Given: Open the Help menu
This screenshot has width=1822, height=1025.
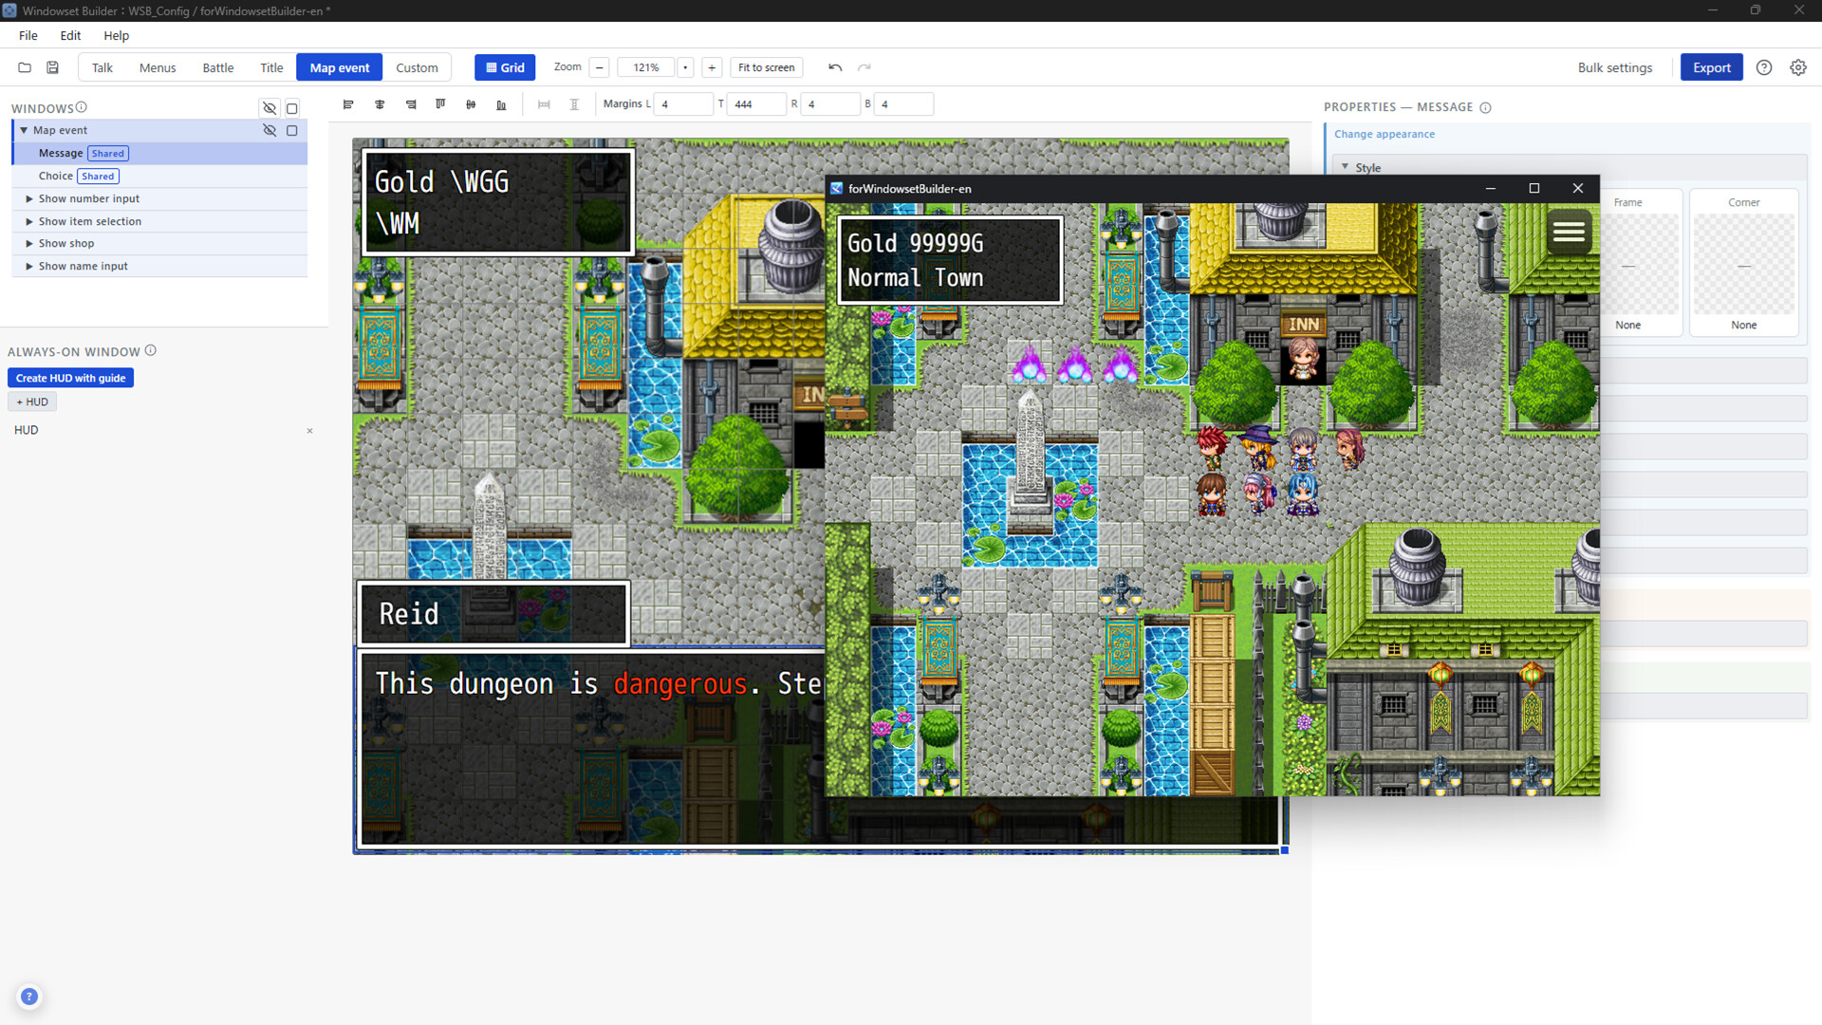Looking at the screenshot, I should pyautogui.click(x=116, y=35).
